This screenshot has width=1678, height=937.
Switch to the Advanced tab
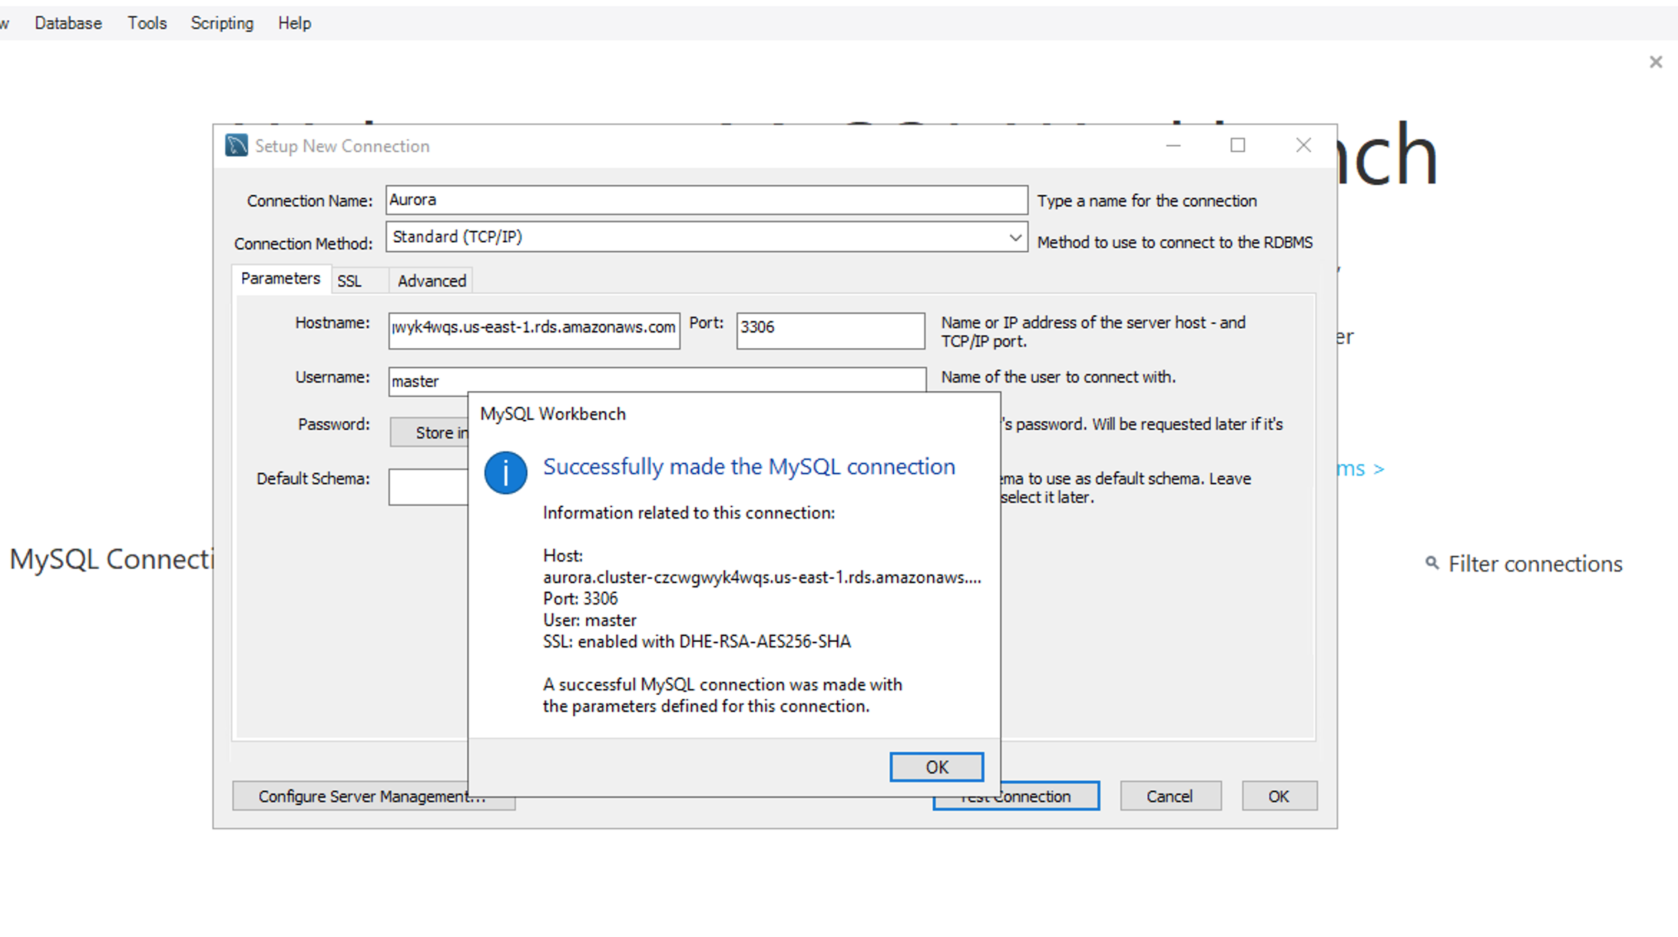(431, 281)
